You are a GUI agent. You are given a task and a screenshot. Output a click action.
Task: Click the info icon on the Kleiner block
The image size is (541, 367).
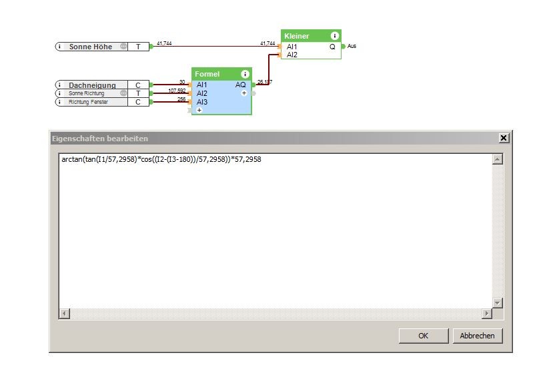334,36
